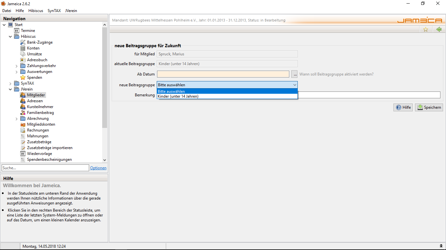Click the Umsätze icon in navigation
The image size is (446, 250).
[23, 54]
